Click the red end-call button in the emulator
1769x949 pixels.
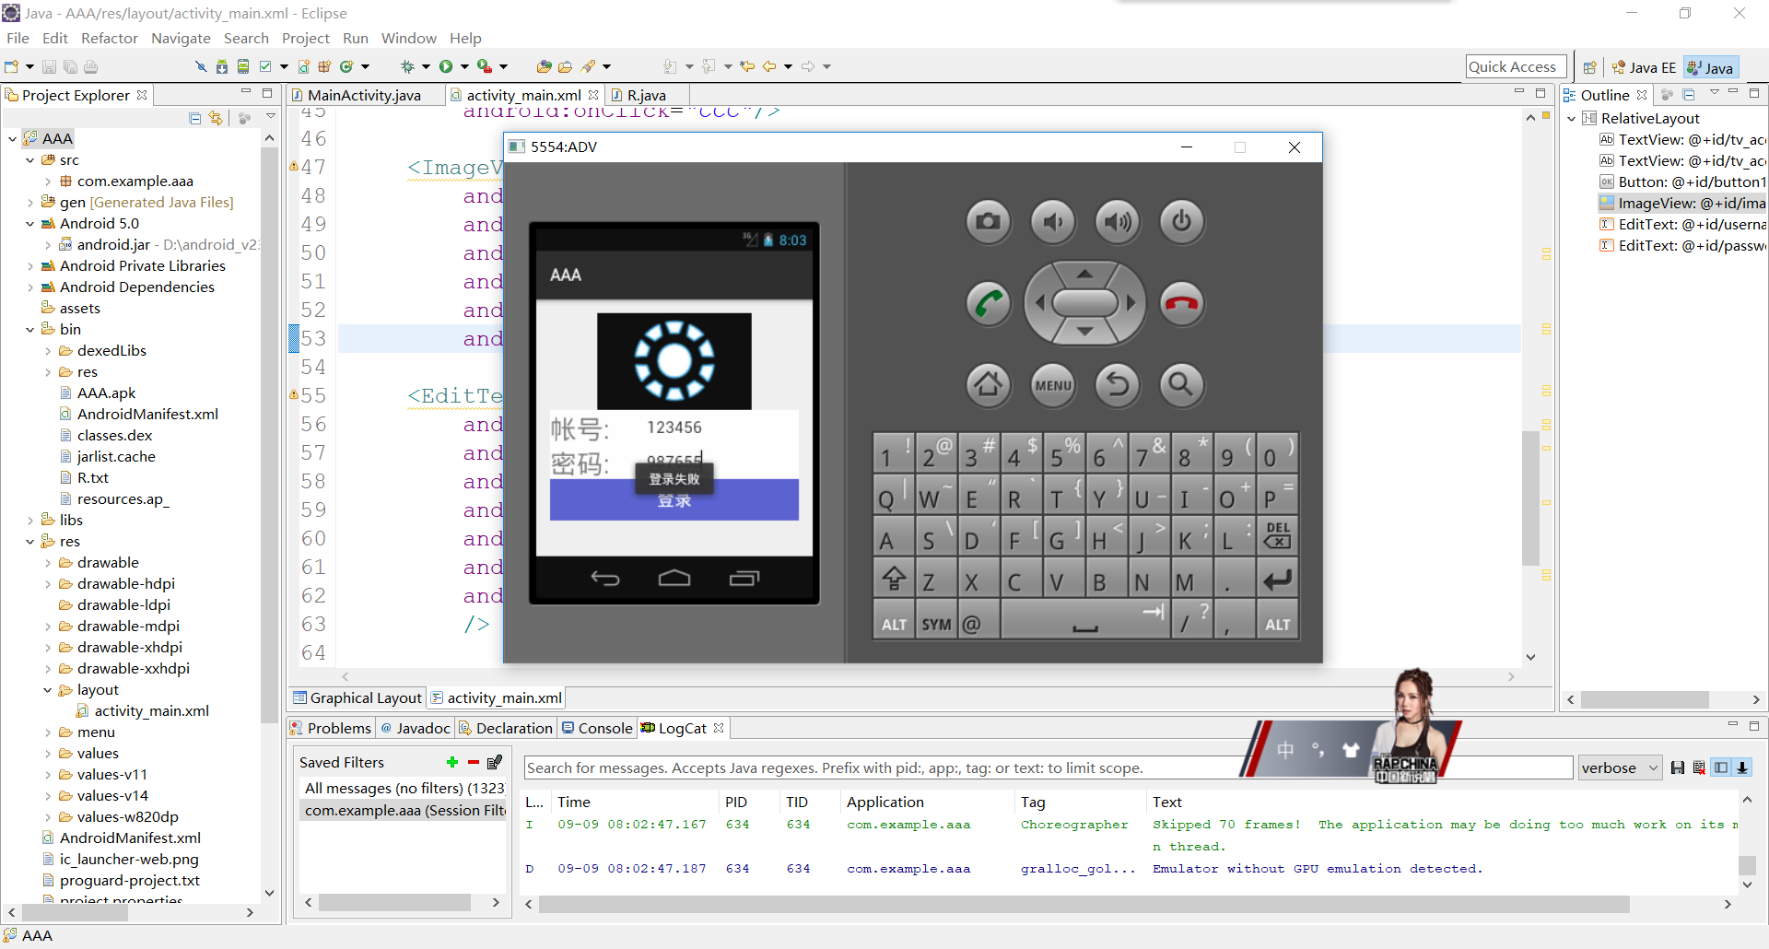click(x=1181, y=303)
